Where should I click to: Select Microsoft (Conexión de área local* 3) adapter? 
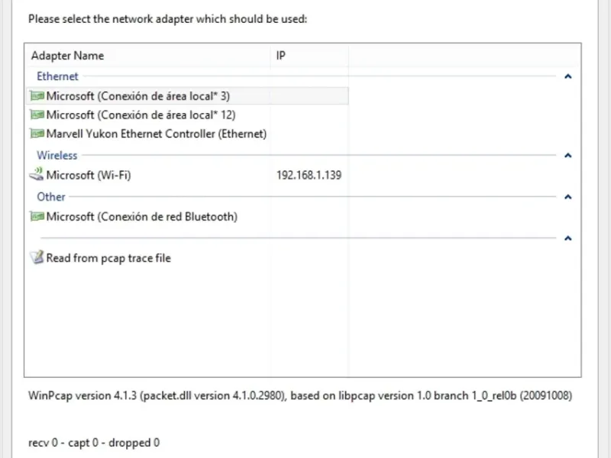[x=187, y=96]
